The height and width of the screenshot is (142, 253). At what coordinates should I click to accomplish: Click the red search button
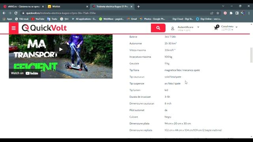click(158, 28)
